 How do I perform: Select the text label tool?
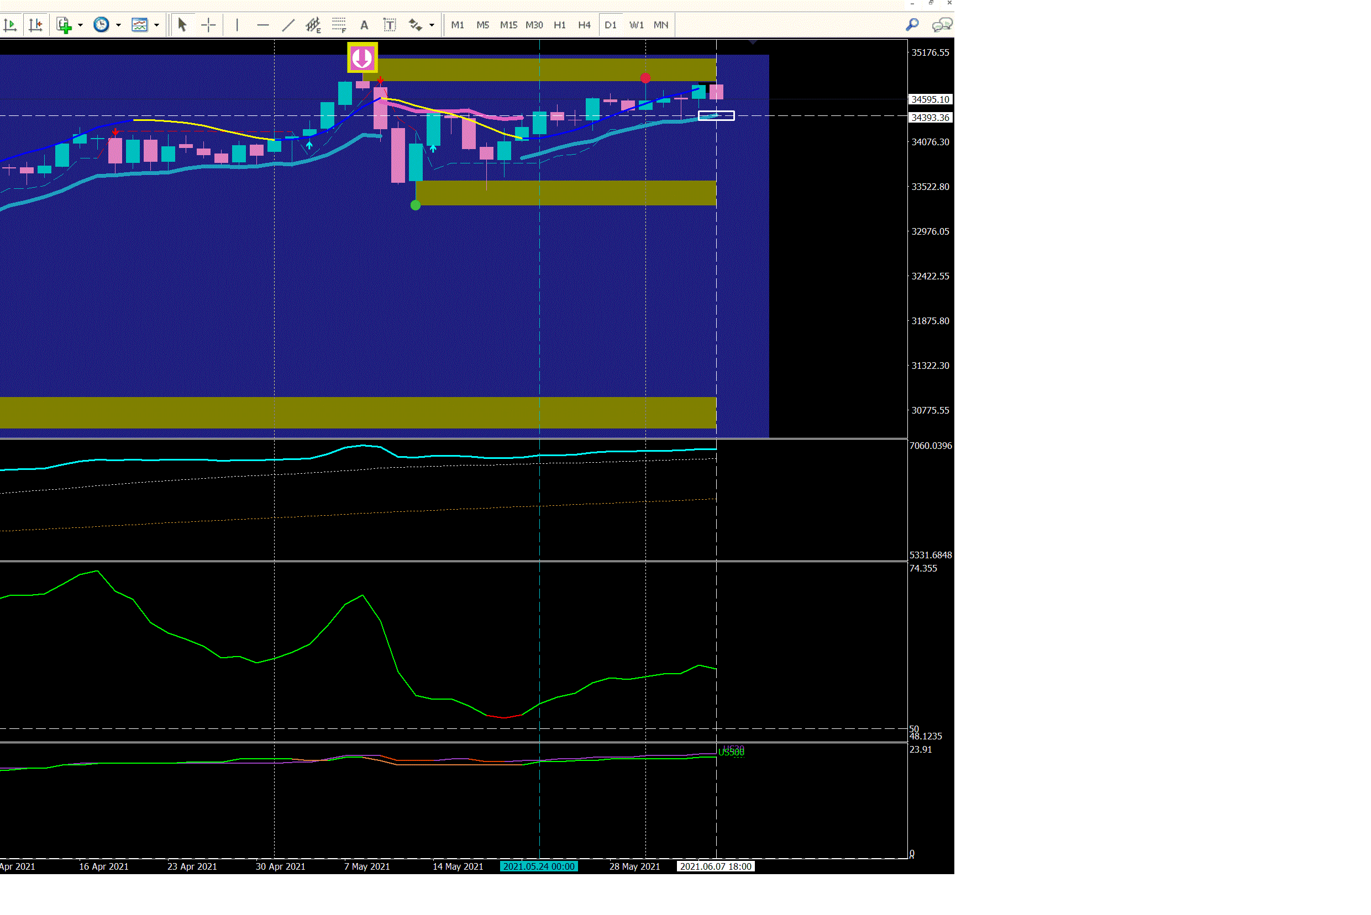(390, 25)
